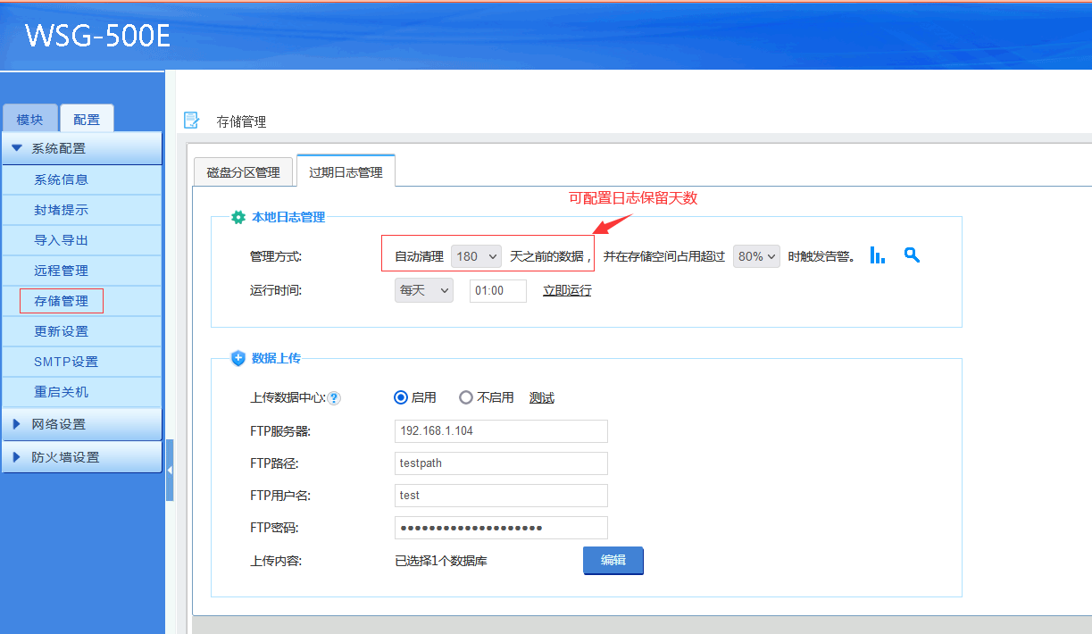
Task: Click the help question mark icon
Action: point(335,398)
